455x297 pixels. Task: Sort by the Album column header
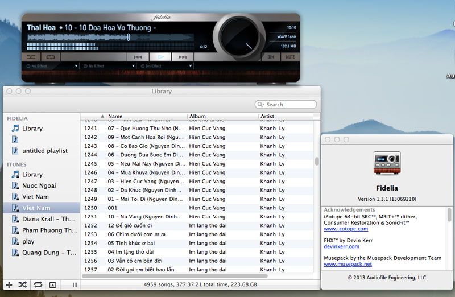pyautogui.click(x=222, y=116)
